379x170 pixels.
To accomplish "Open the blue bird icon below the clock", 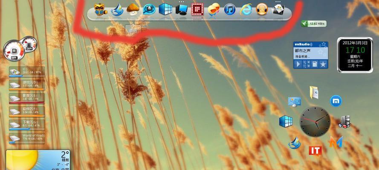I will point(294,143).
